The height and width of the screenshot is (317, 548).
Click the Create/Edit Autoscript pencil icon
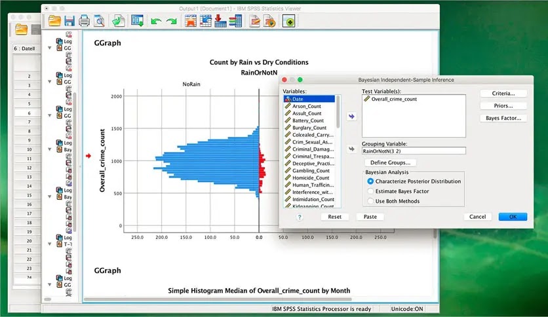tap(255, 22)
